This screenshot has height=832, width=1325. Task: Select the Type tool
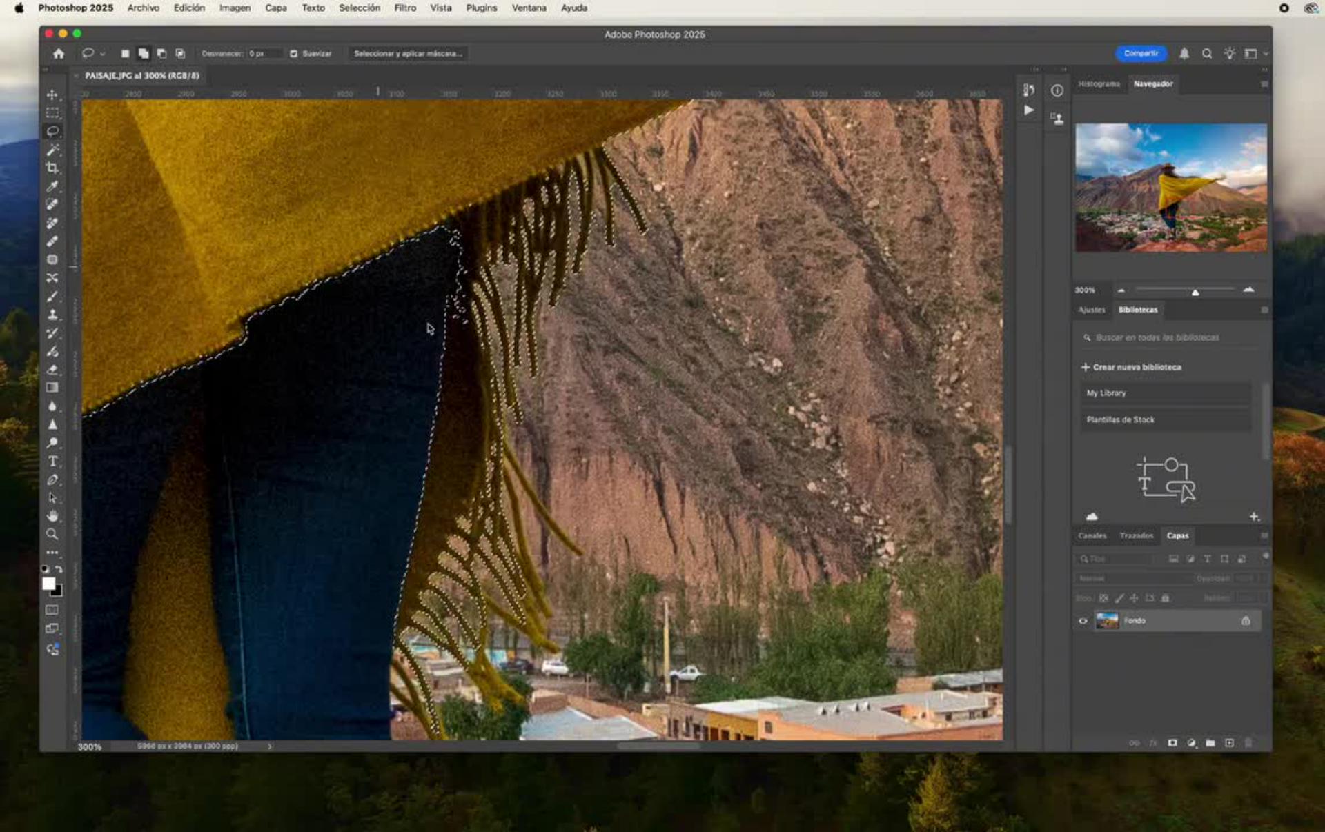pos(52,461)
